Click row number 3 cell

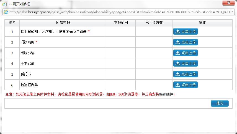point(12,53)
